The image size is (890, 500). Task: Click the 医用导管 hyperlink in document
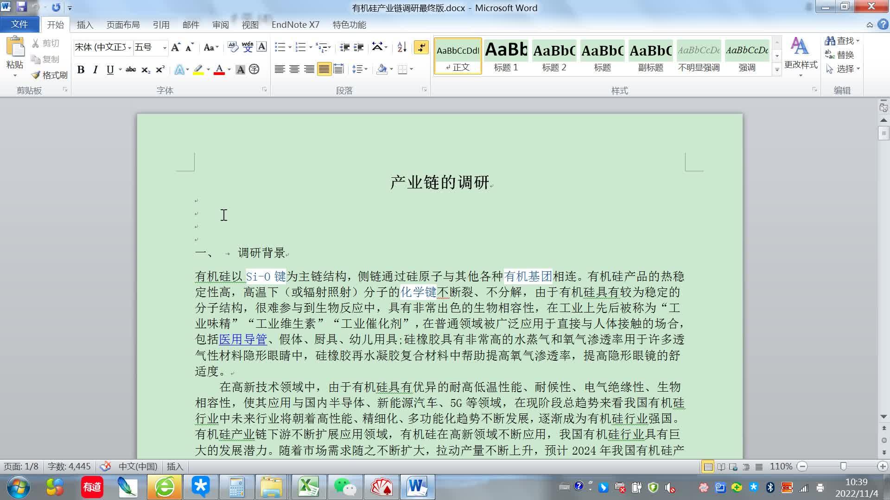243,339
